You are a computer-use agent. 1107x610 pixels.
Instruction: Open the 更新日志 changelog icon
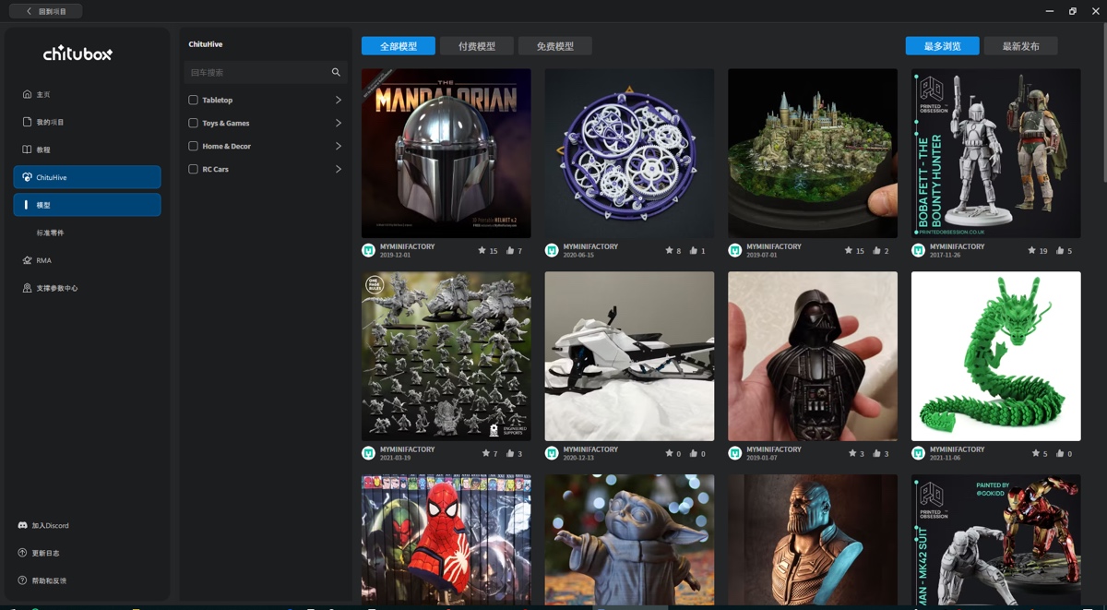click(23, 553)
